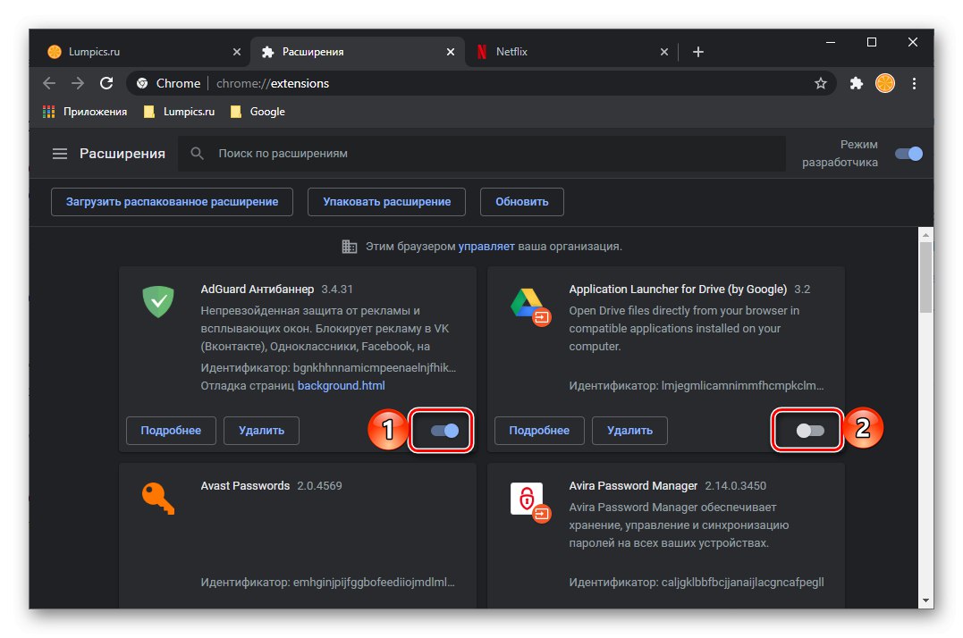Click the scrollbar up arrow
This screenshot has height=638, width=963.
[925, 235]
